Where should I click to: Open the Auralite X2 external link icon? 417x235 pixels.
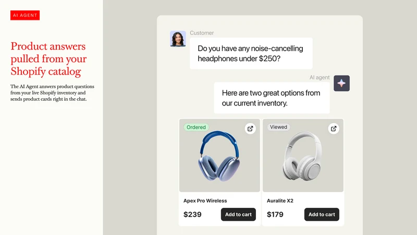pyautogui.click(x=334, y=128)
